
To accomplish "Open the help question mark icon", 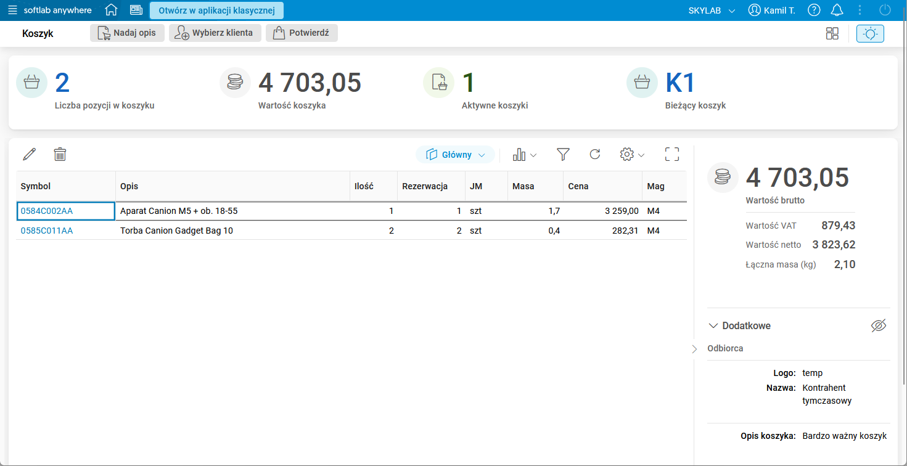I will (815, 10).
